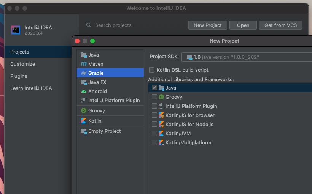
Task: Select IntelliJ Platform Plugin project type
Action: click(110, 101)
